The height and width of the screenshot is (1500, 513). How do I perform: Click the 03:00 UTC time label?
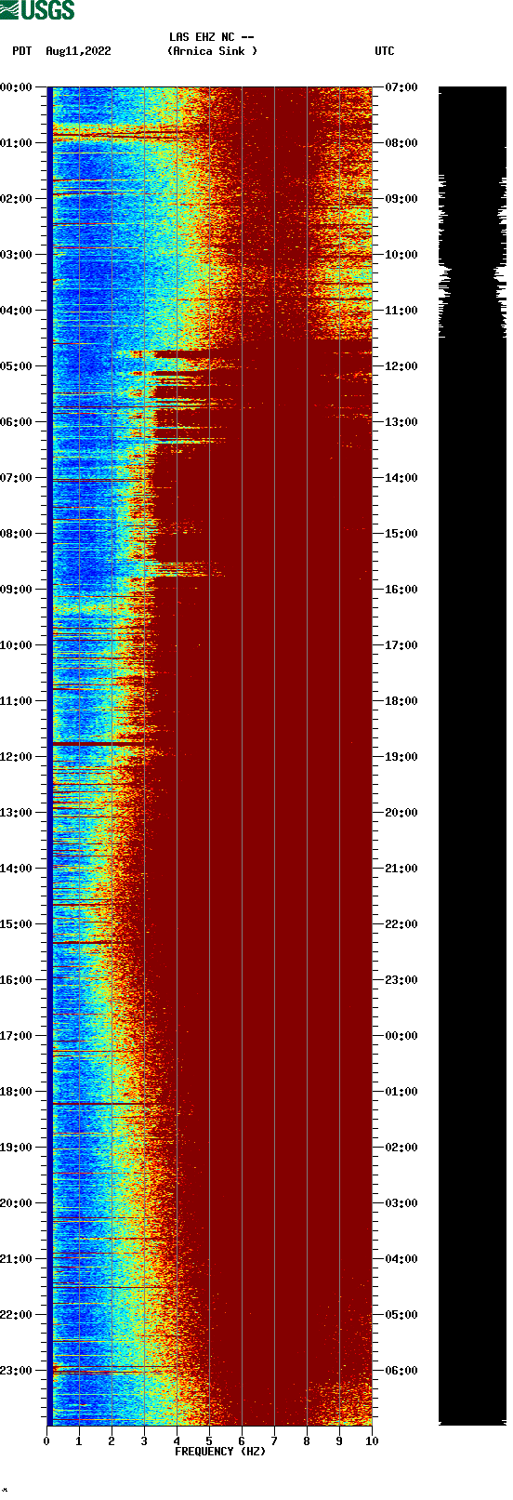click(x=401, y=1203)
